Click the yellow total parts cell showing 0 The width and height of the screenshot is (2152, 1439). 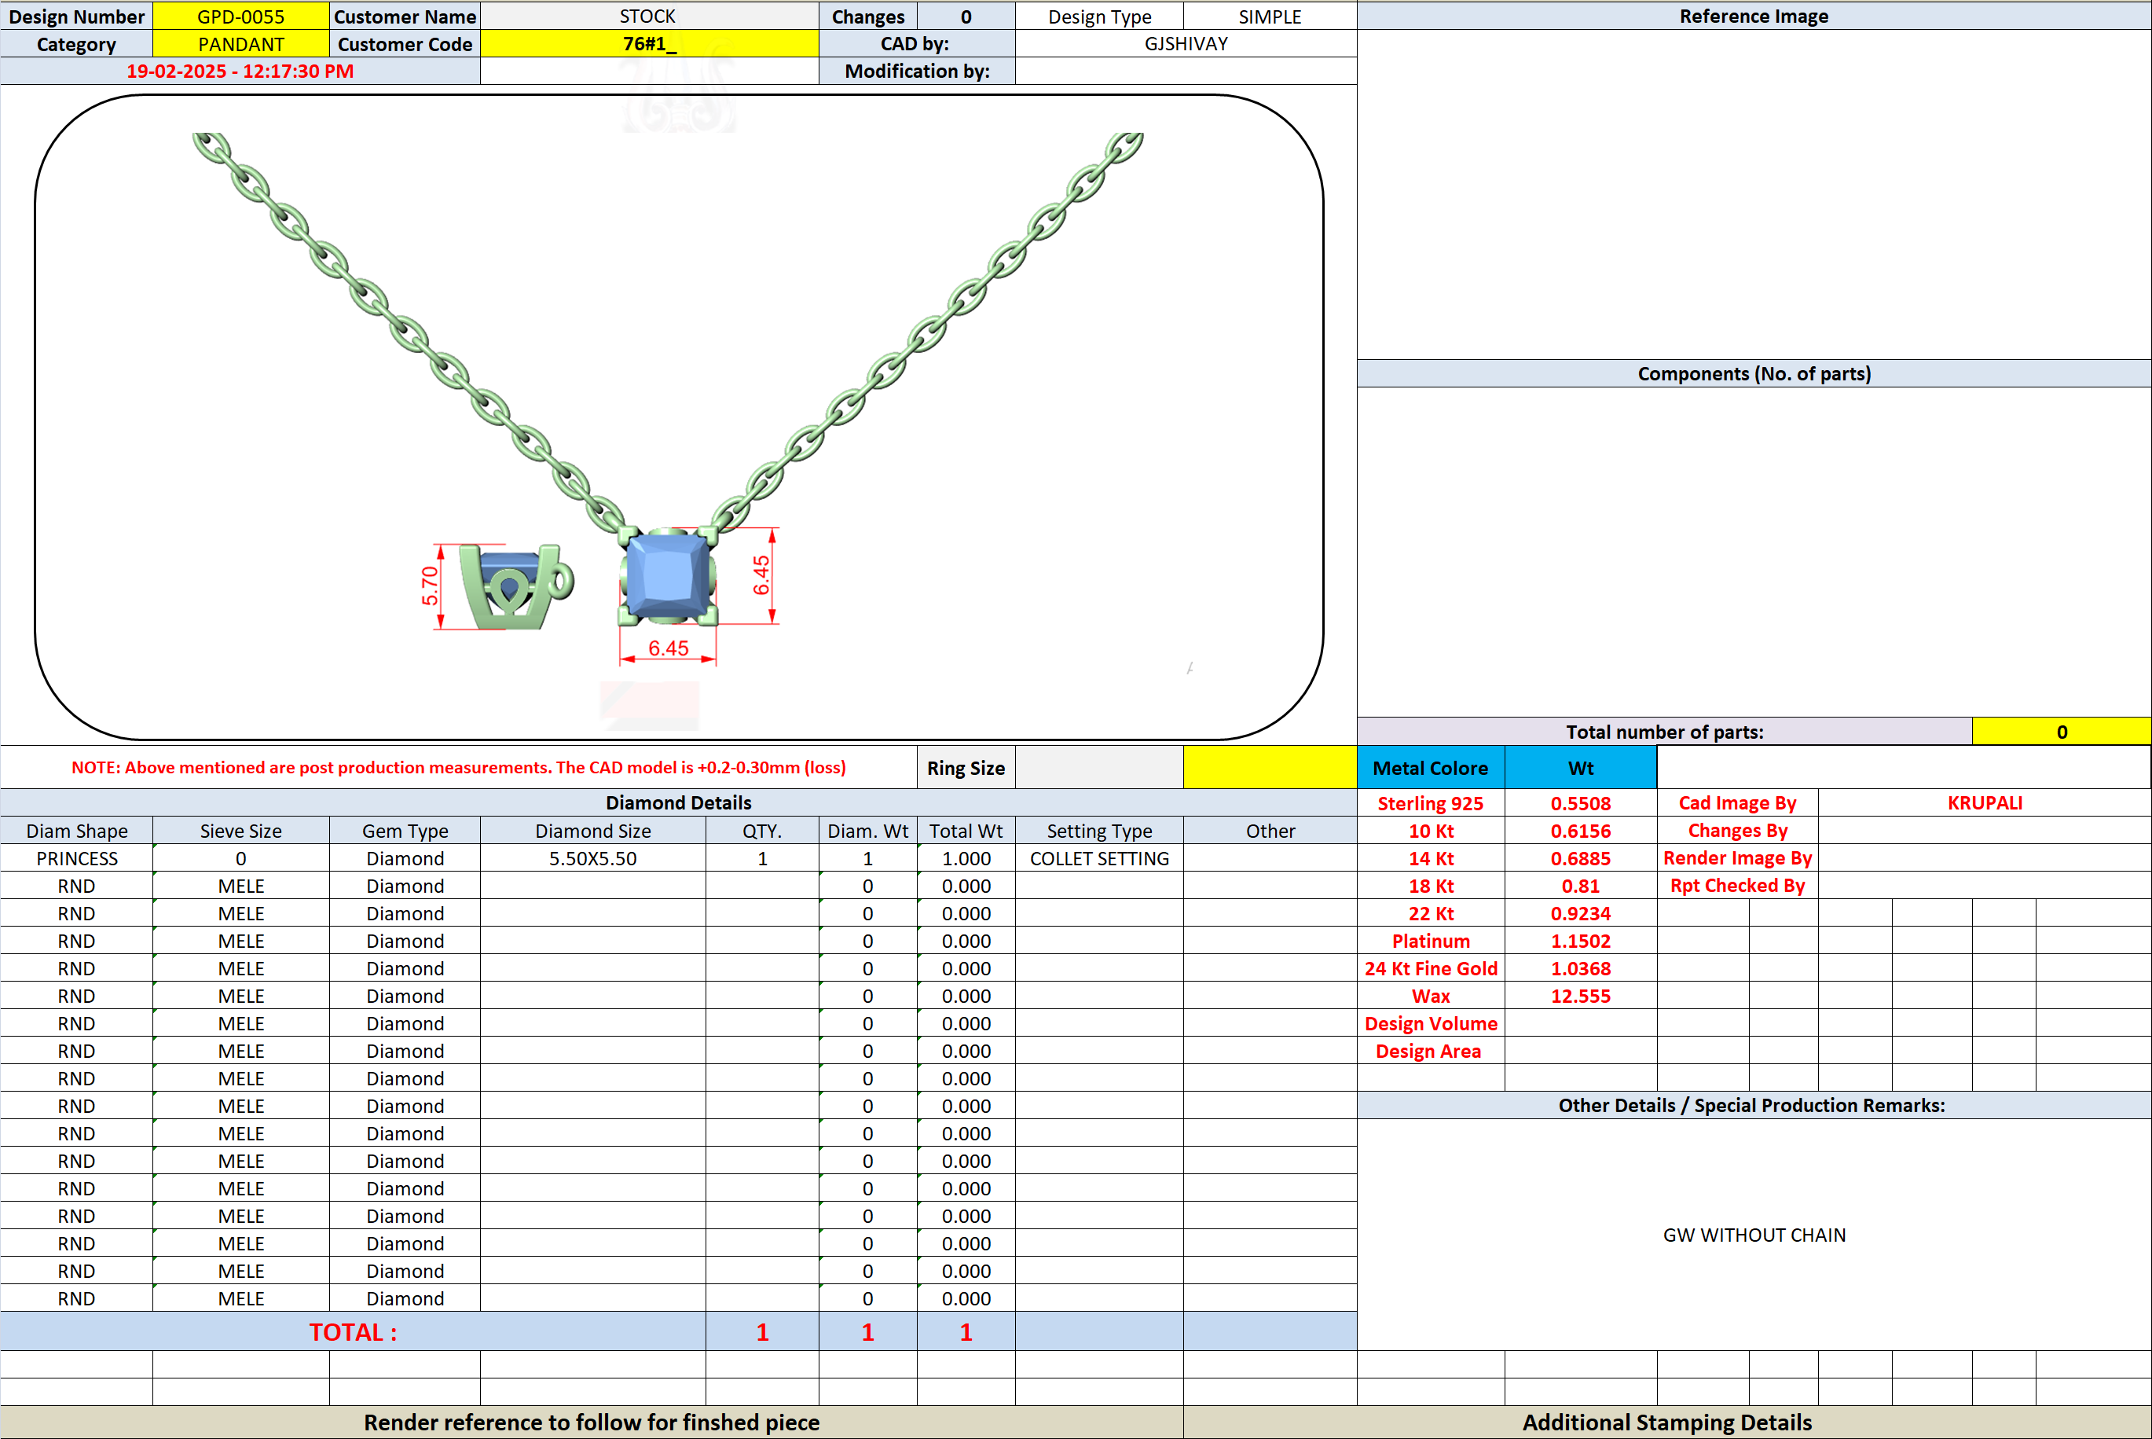click(x=2061, y=732)
